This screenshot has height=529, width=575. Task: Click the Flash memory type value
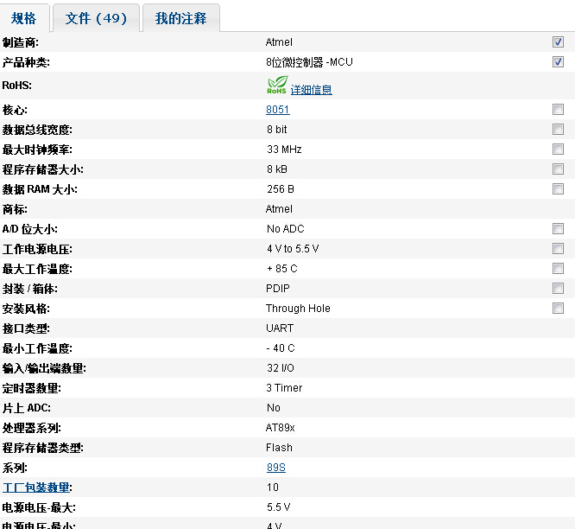[279, 448]
